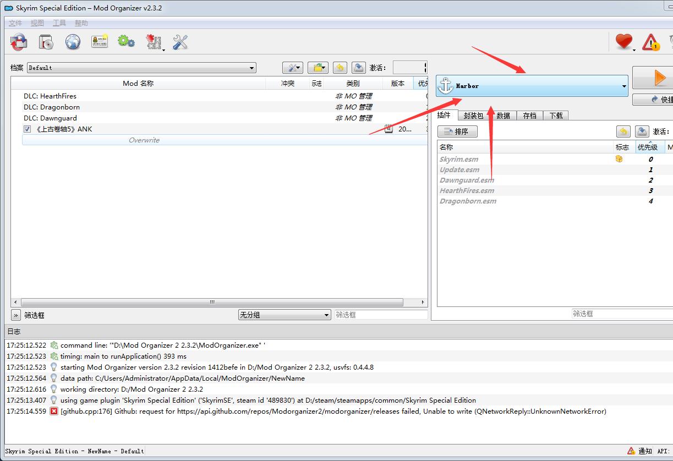Sort plugins by 名称 column header
This screenshot has height=461, width=673.
[x=525, y=147]
